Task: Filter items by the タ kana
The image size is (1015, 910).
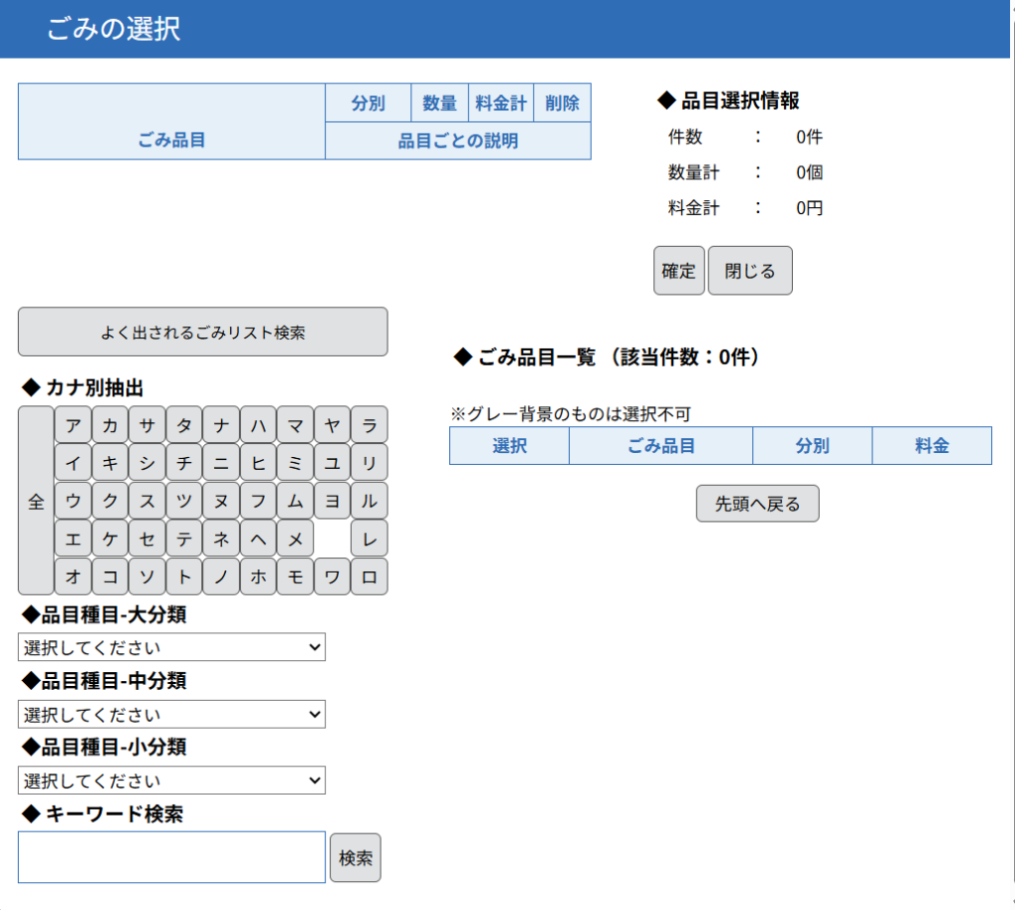Action: pos(183,424)
